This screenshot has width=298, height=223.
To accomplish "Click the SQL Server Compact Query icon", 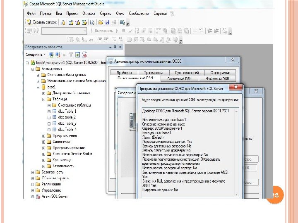I will (x=92, y=22).
